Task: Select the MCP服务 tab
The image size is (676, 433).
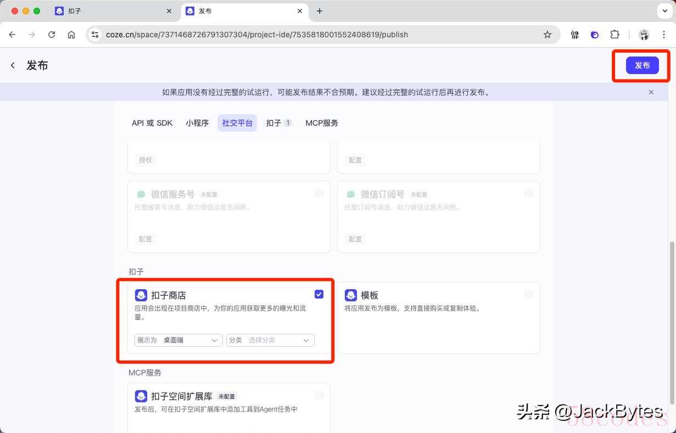Action: (322, 123)
